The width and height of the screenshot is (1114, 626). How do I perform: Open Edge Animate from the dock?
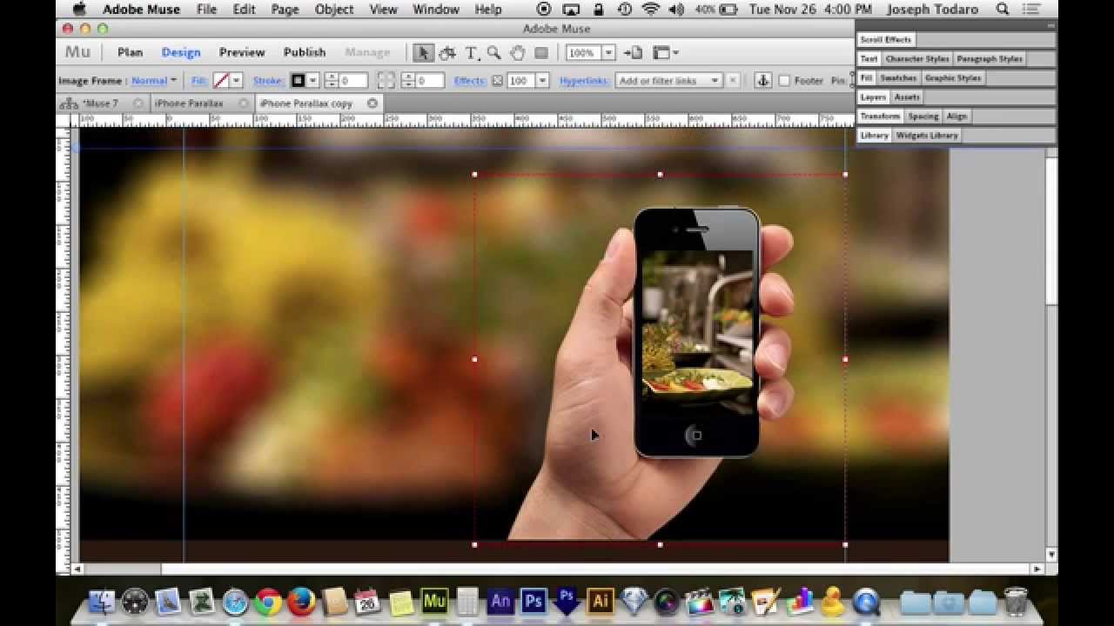tap(500, 601)
